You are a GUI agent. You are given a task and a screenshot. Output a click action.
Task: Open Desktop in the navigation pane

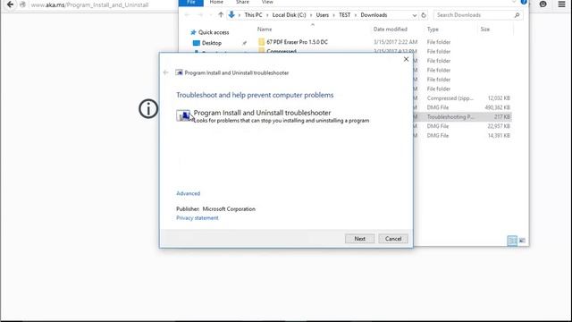point(212,43)
